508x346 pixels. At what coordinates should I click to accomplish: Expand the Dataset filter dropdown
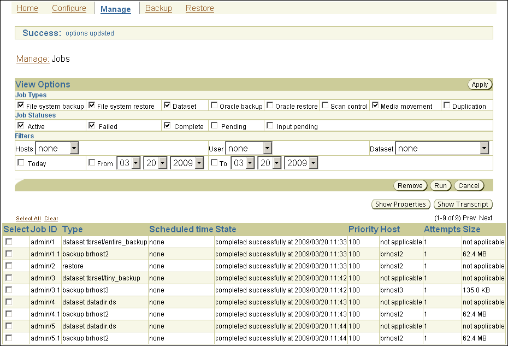pos(442,148)
